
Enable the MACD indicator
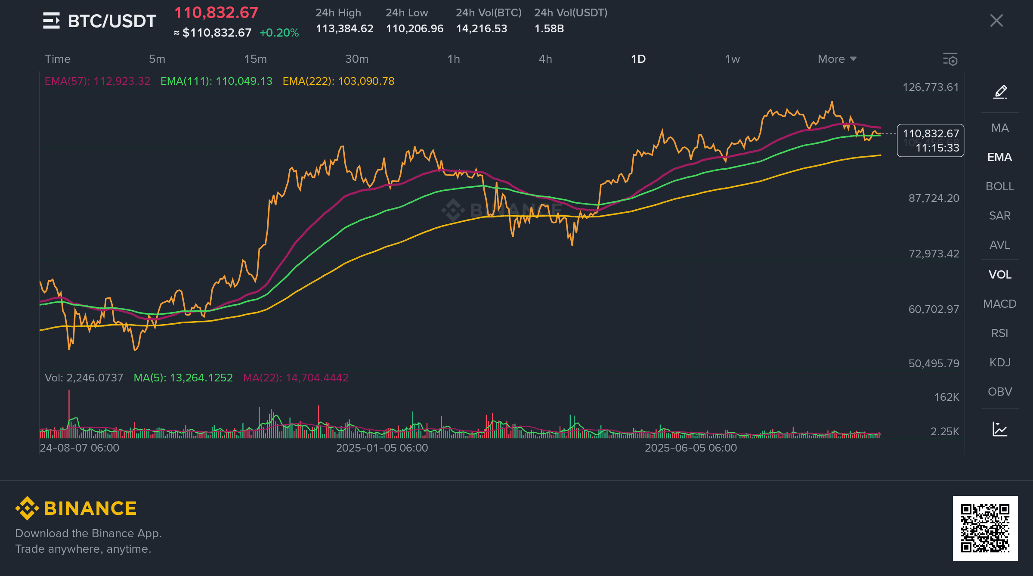coord(999,304)
